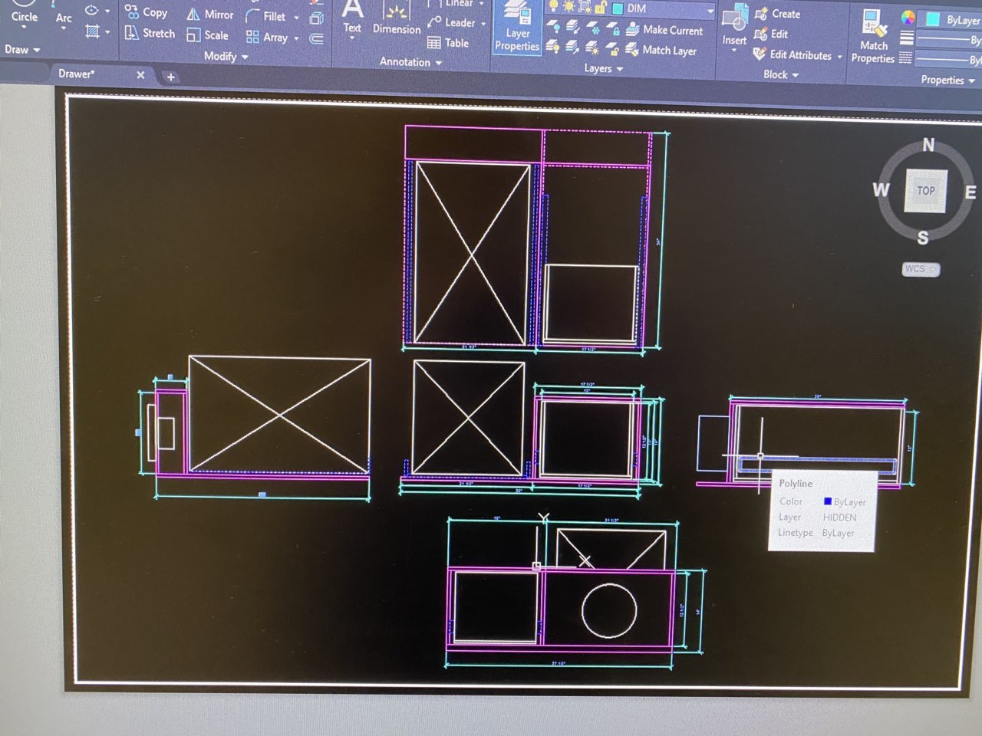
Task: Toggle DIM layer lock padlock
Action: (x=601, y=8)
